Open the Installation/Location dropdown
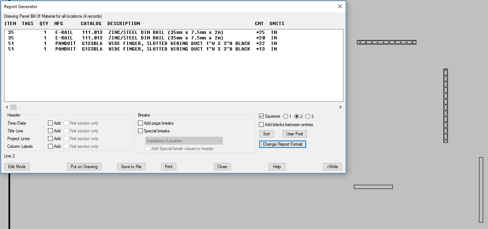This screenshot has height=229, width=488. (184, 141)
